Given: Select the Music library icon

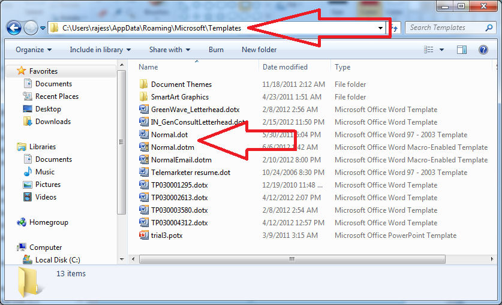Looking at the screenshot, I should 27,172.
